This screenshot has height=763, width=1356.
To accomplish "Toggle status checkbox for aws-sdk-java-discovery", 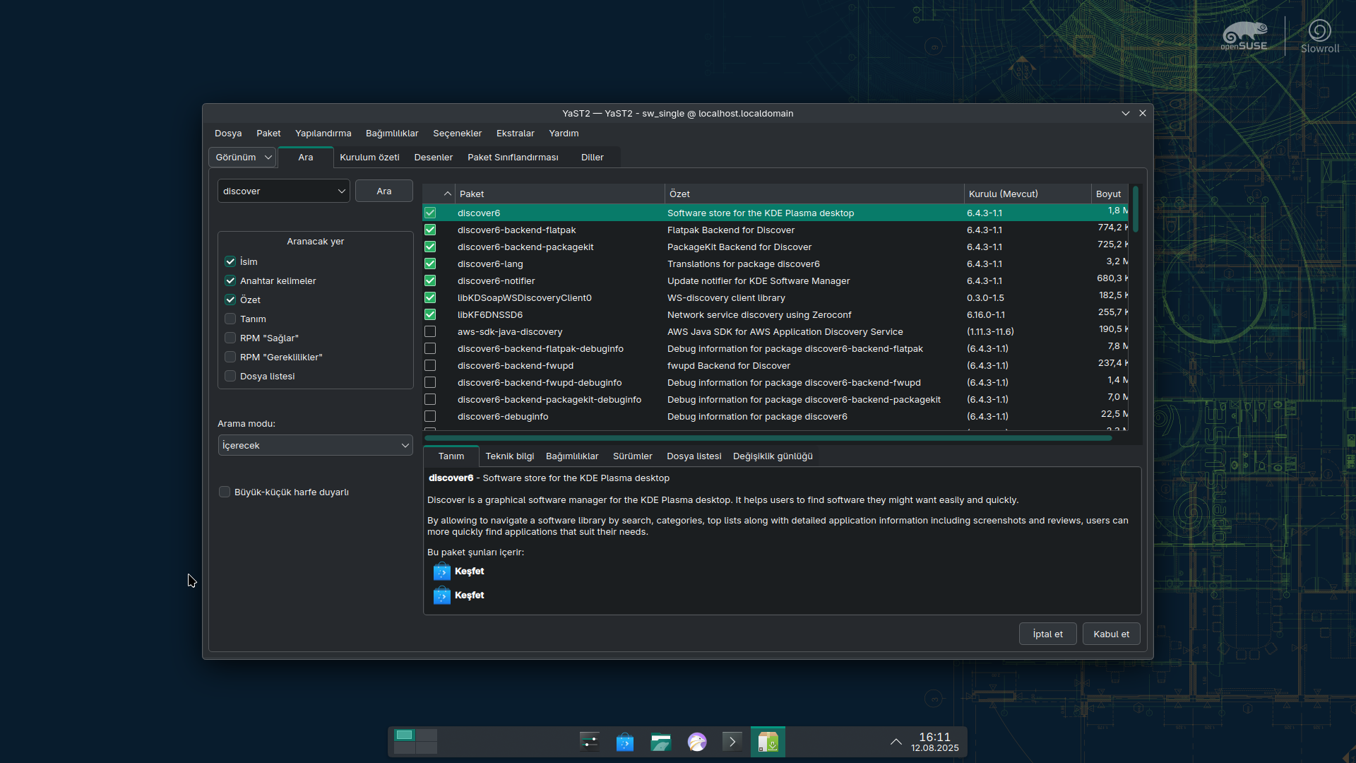I will 430,331.
